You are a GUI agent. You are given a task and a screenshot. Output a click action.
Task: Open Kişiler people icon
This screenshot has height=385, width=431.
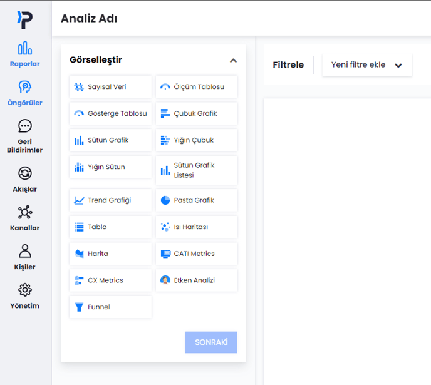25,251
